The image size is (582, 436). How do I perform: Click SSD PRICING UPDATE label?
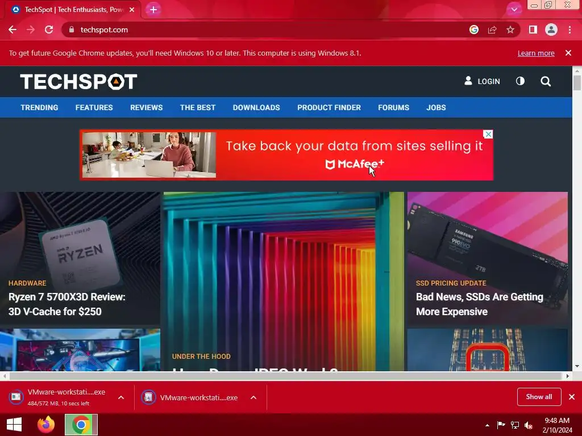pos(451,283)
